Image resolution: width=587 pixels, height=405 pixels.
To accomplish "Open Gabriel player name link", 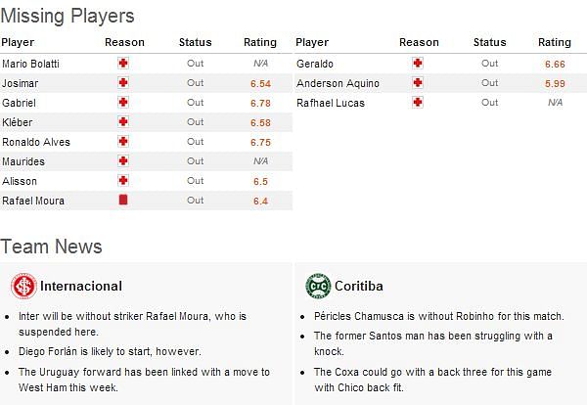I will pos(20,103).
